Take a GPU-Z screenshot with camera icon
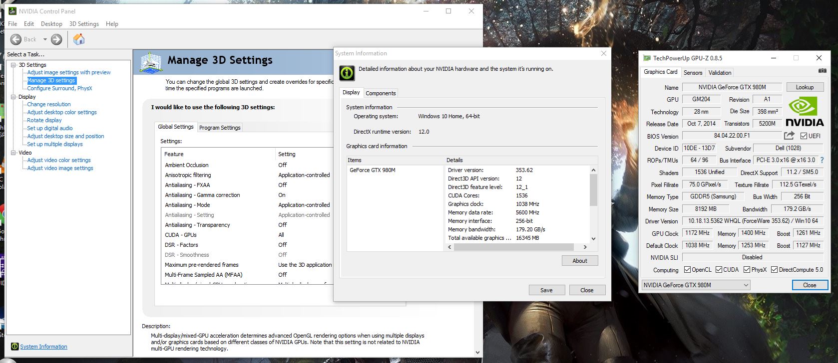This screenshot has width=838, height=363. tap(822, 71)
